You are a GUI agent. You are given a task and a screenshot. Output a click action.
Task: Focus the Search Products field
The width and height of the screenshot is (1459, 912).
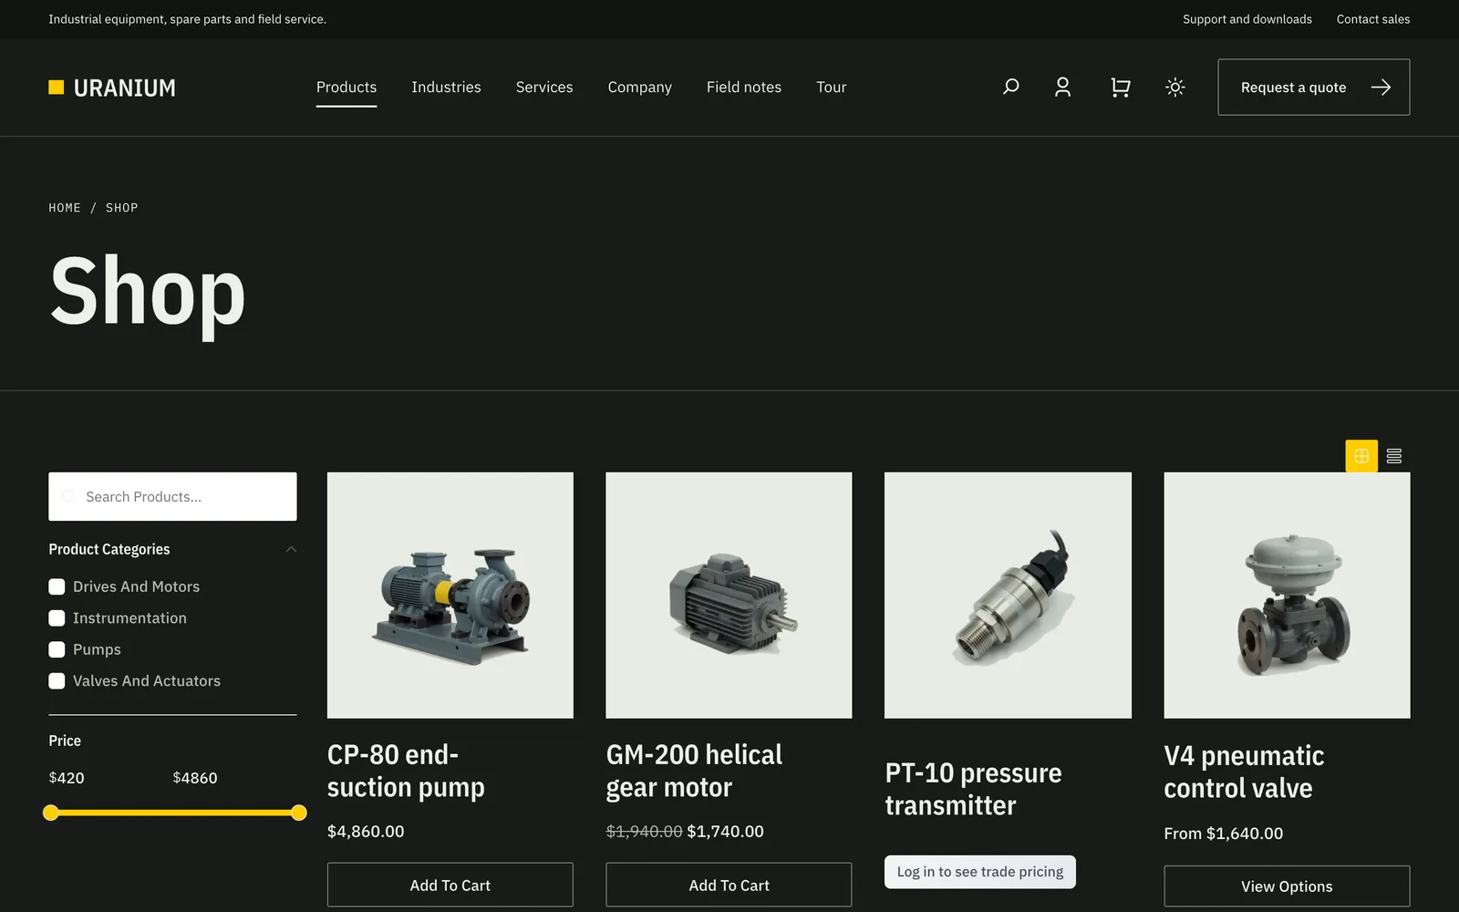[x=172, y=496]
